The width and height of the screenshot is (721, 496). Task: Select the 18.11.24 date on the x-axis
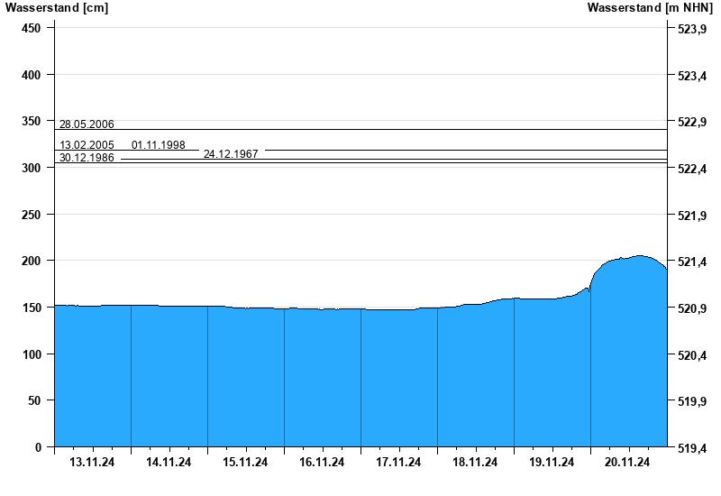[x=475, y=463]
